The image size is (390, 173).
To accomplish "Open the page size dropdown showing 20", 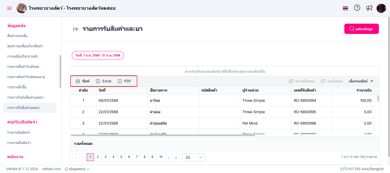I will pos(194,157).
